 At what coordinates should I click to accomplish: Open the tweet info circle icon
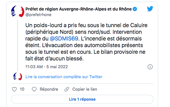[150, 67]
